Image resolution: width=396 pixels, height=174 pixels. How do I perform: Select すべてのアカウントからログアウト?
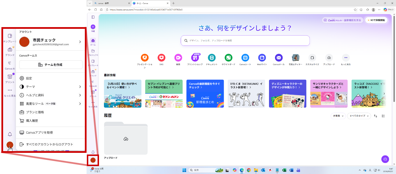[50, 144]
